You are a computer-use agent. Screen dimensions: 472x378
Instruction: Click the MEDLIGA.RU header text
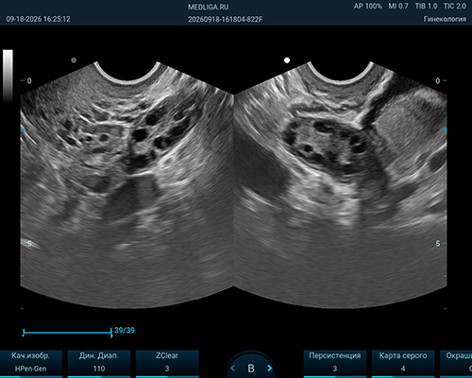(209, 7)
